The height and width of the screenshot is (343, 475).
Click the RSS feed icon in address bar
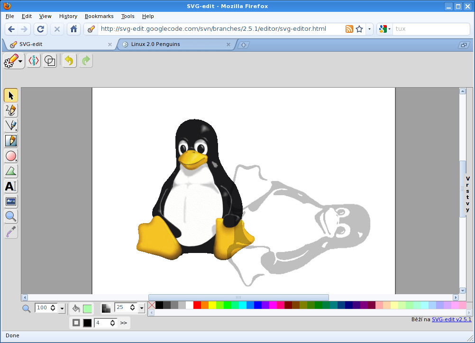coord(349,29)
